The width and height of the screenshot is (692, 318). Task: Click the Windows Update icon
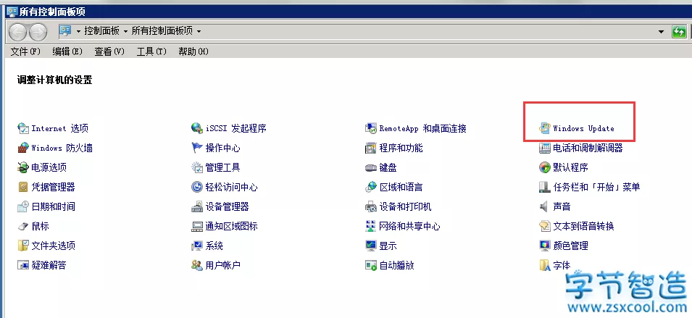(x=545, y=128)
